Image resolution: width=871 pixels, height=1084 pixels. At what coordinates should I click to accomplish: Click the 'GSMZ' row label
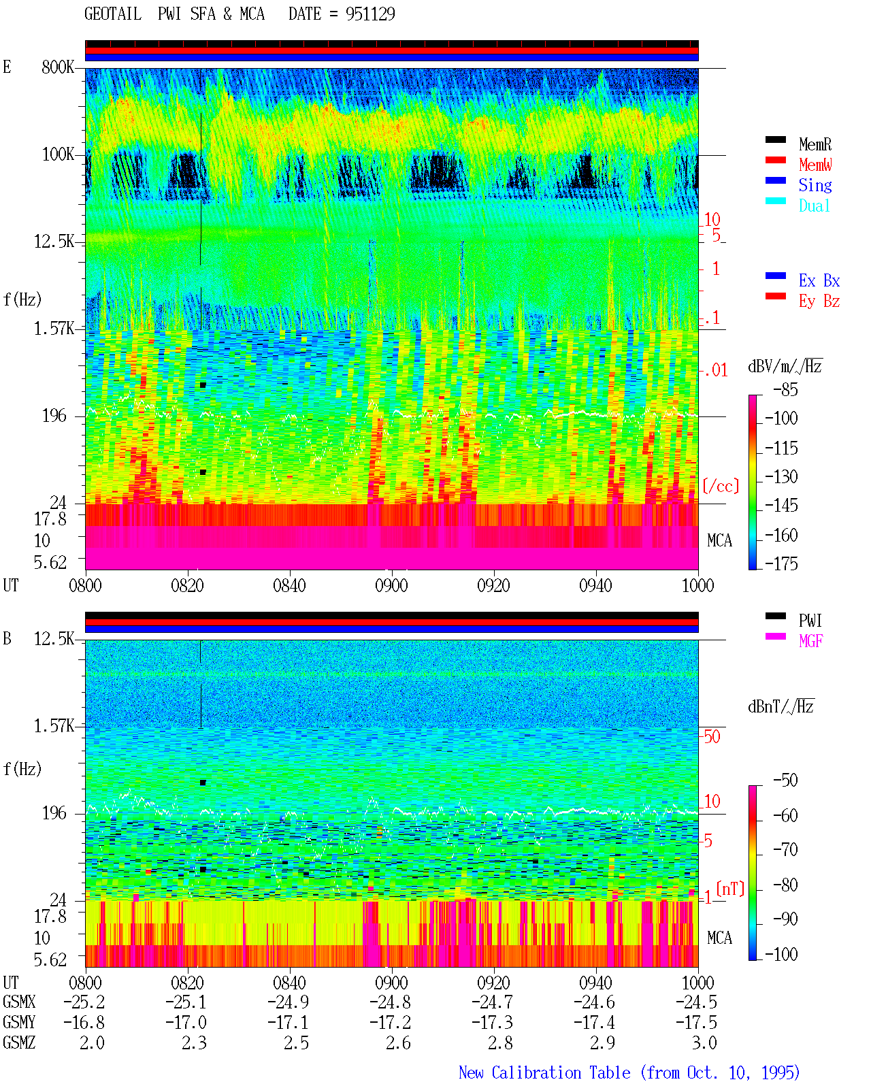point(19,1043)
